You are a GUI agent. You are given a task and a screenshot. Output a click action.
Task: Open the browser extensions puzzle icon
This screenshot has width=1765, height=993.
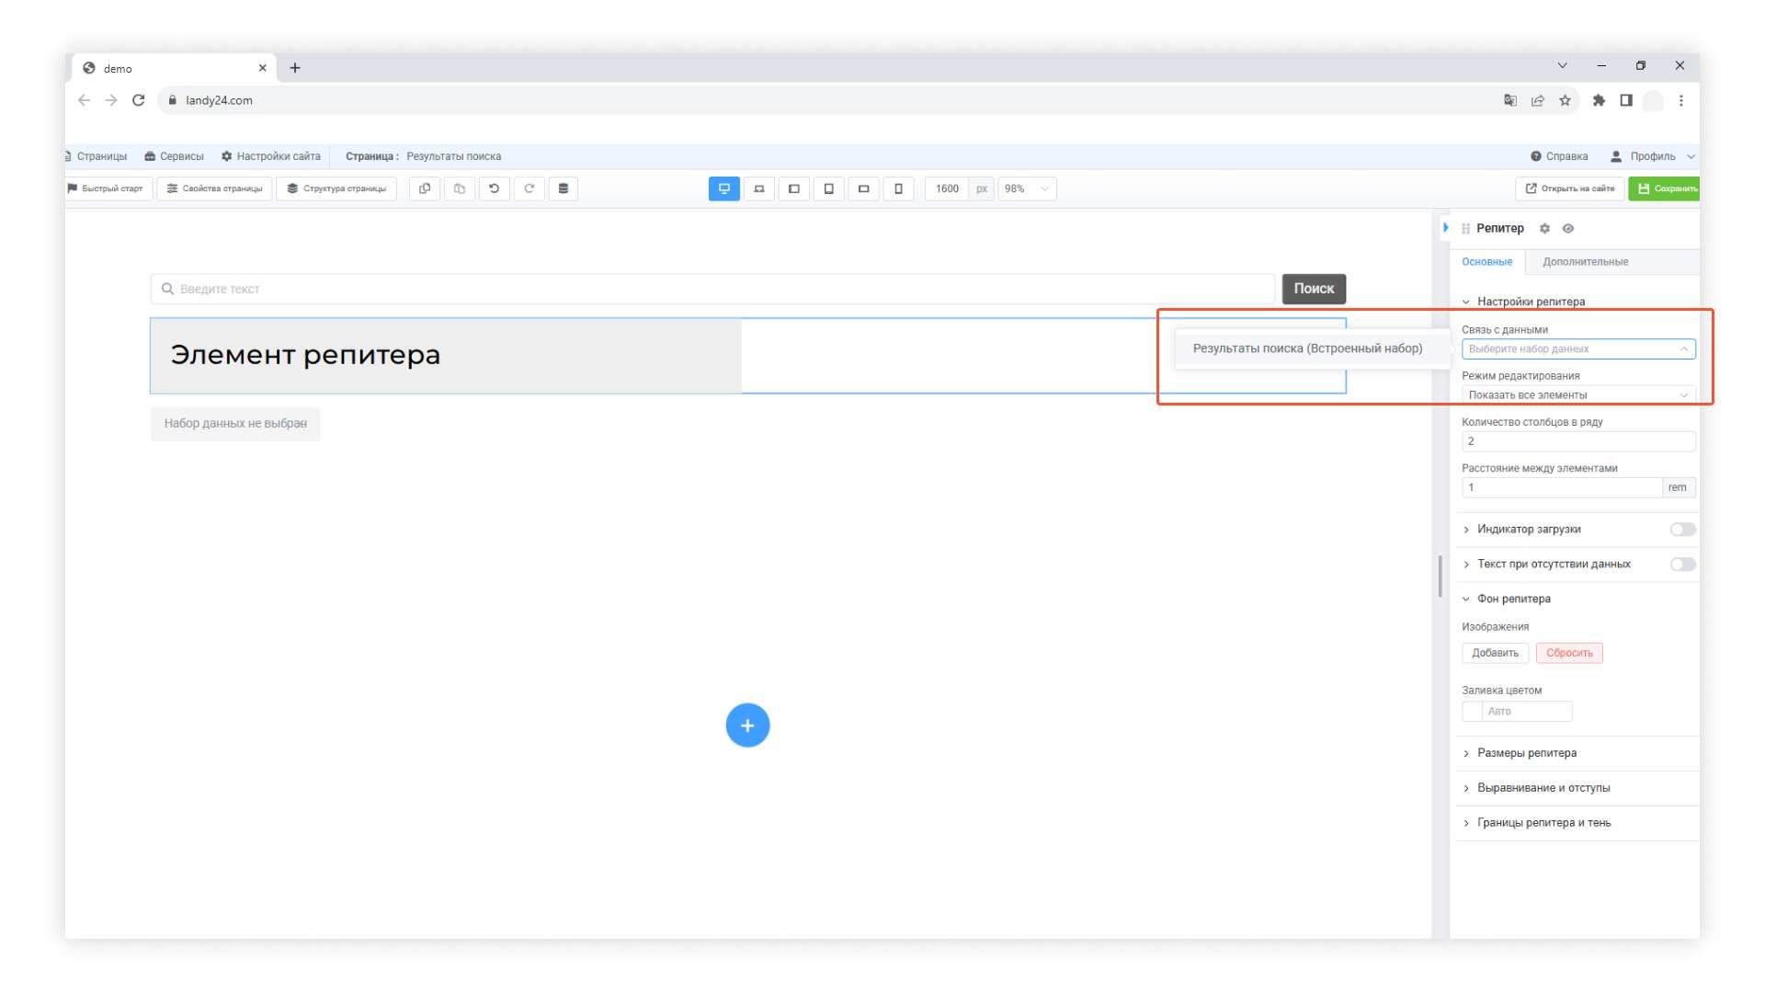point(1599,100)
